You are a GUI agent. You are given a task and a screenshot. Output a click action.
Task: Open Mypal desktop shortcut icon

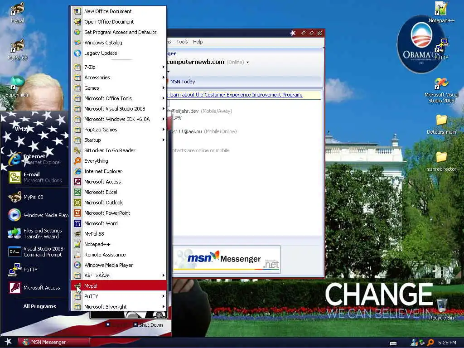(x=17, y=12)
